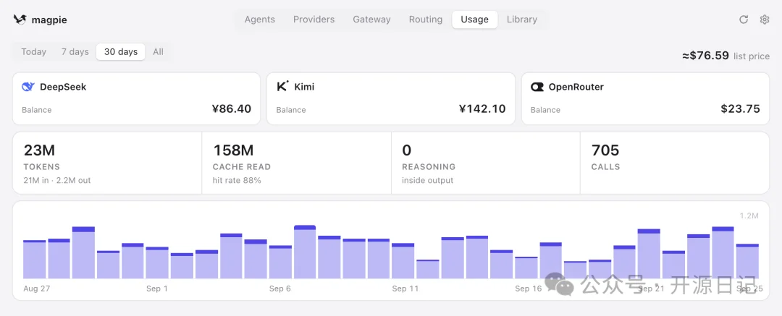Viewport: 782px width, 316px height.
Task: Go to the Gateway tab
Action: [x=371, y=20]
